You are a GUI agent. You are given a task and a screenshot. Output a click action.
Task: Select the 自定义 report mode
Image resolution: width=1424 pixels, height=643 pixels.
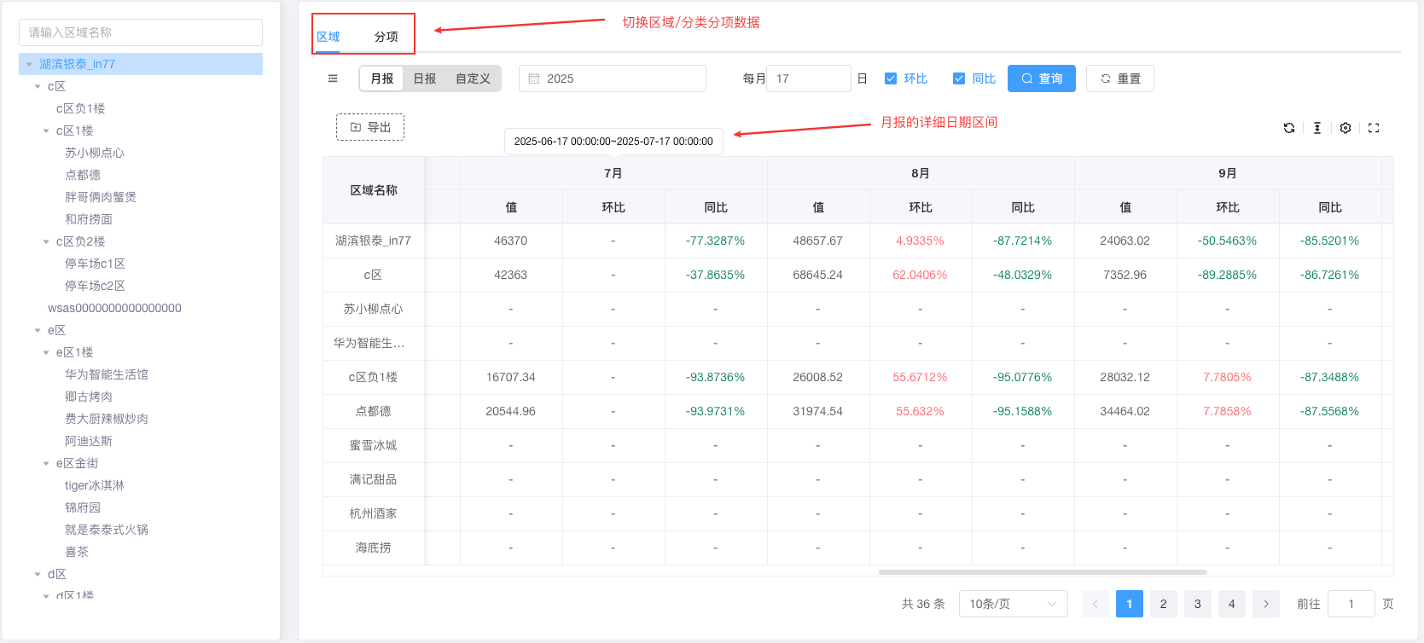pos(474,78)
